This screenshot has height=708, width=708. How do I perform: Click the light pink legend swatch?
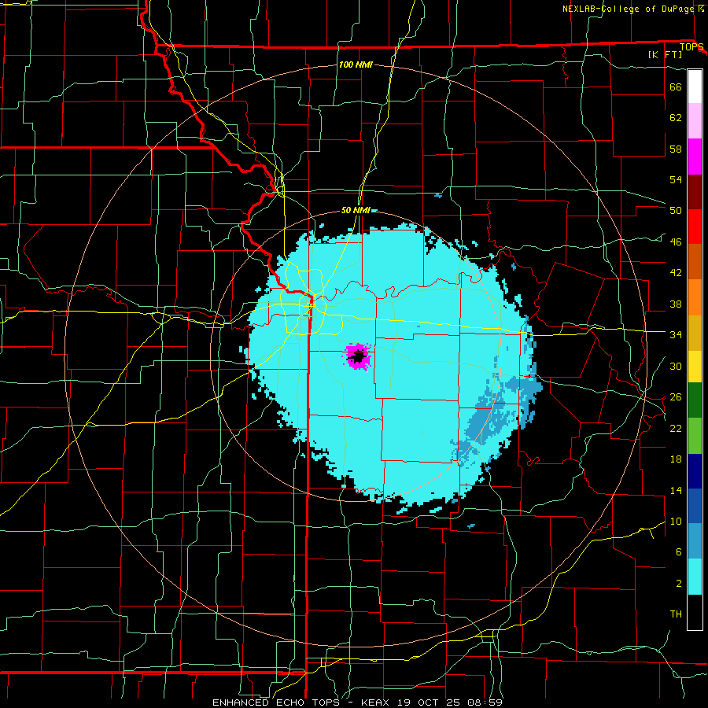pos(695,121)
